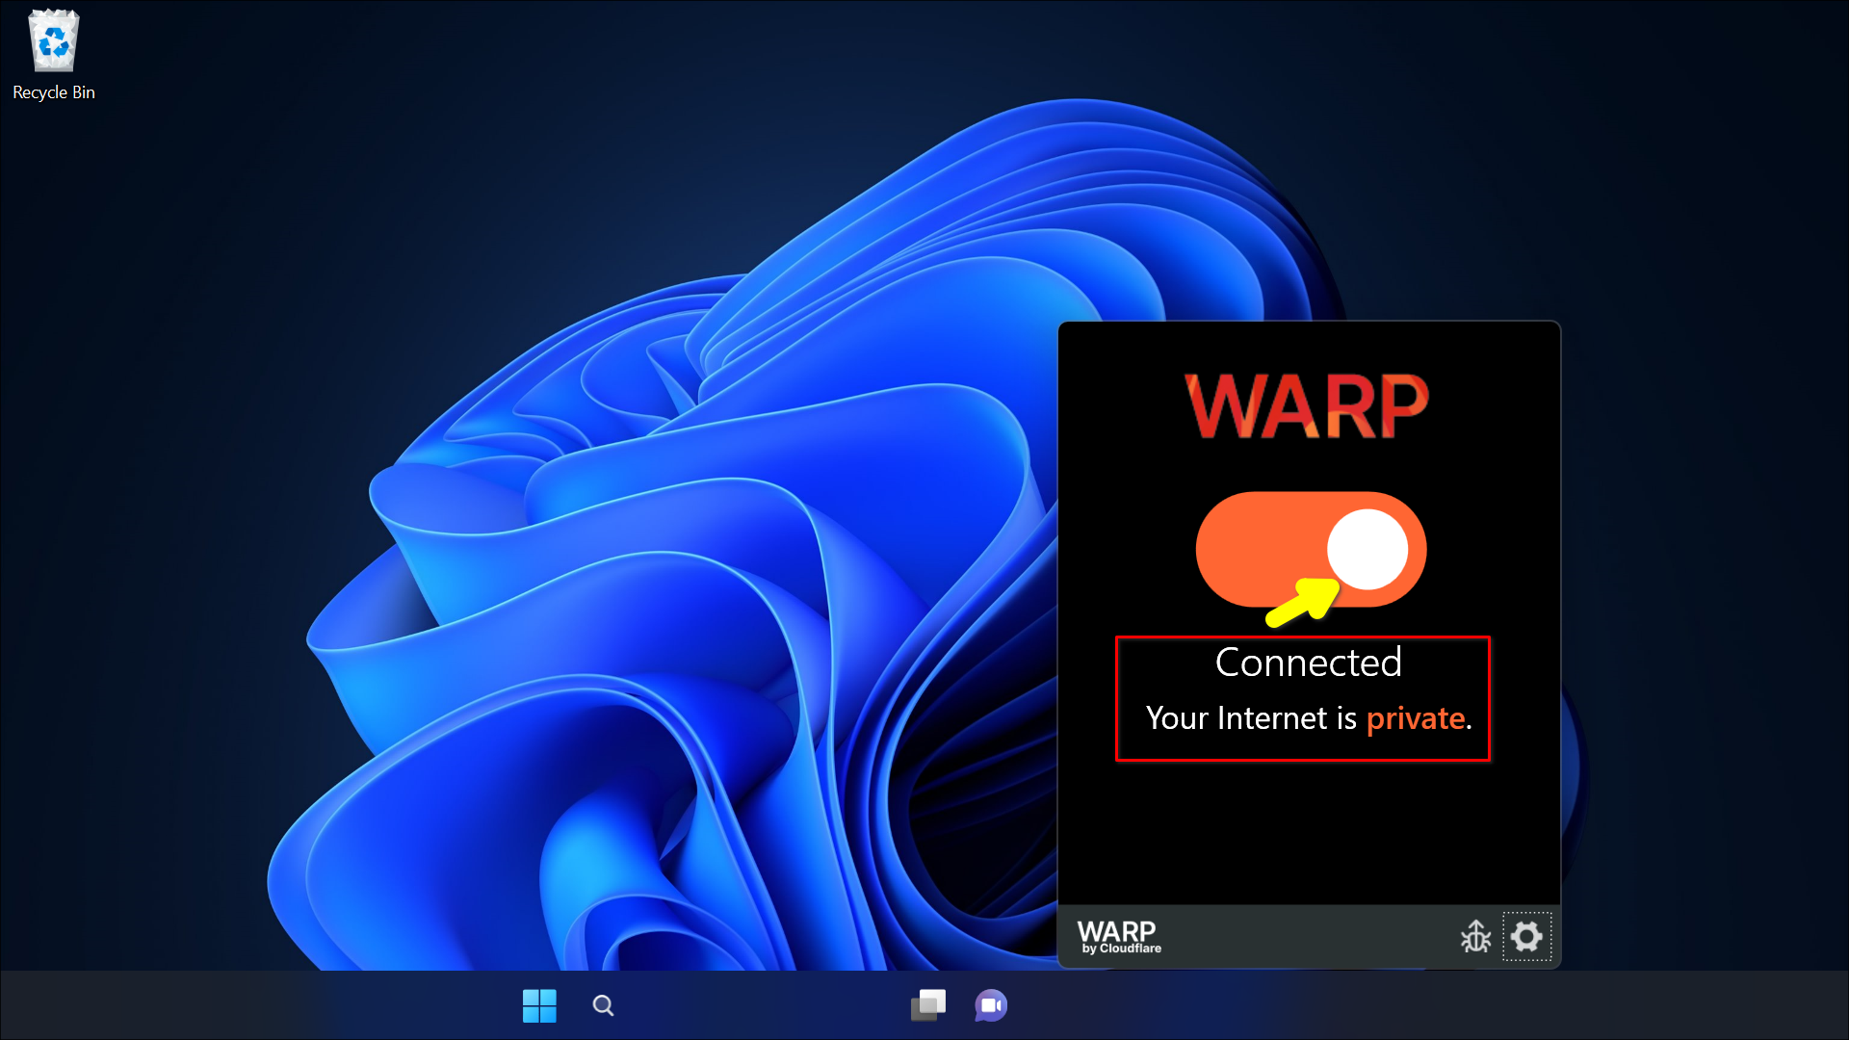Open Task View on the taskbar
Screen dimensions: 1849x1040
point(928,1005)
